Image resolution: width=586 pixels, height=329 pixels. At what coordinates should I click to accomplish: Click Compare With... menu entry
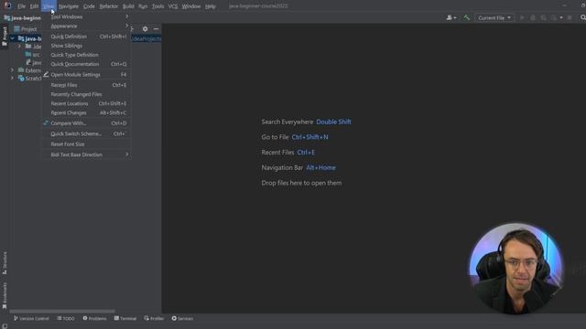click(x=86, y=123)
